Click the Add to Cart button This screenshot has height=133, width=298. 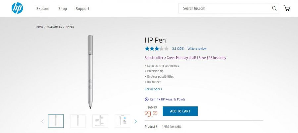pyautogui.click(x=180, y=111)
